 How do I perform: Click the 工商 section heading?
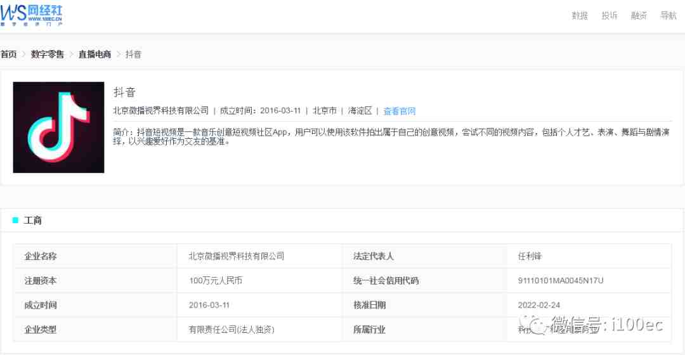pyautogui.click(x=33, y=221)
